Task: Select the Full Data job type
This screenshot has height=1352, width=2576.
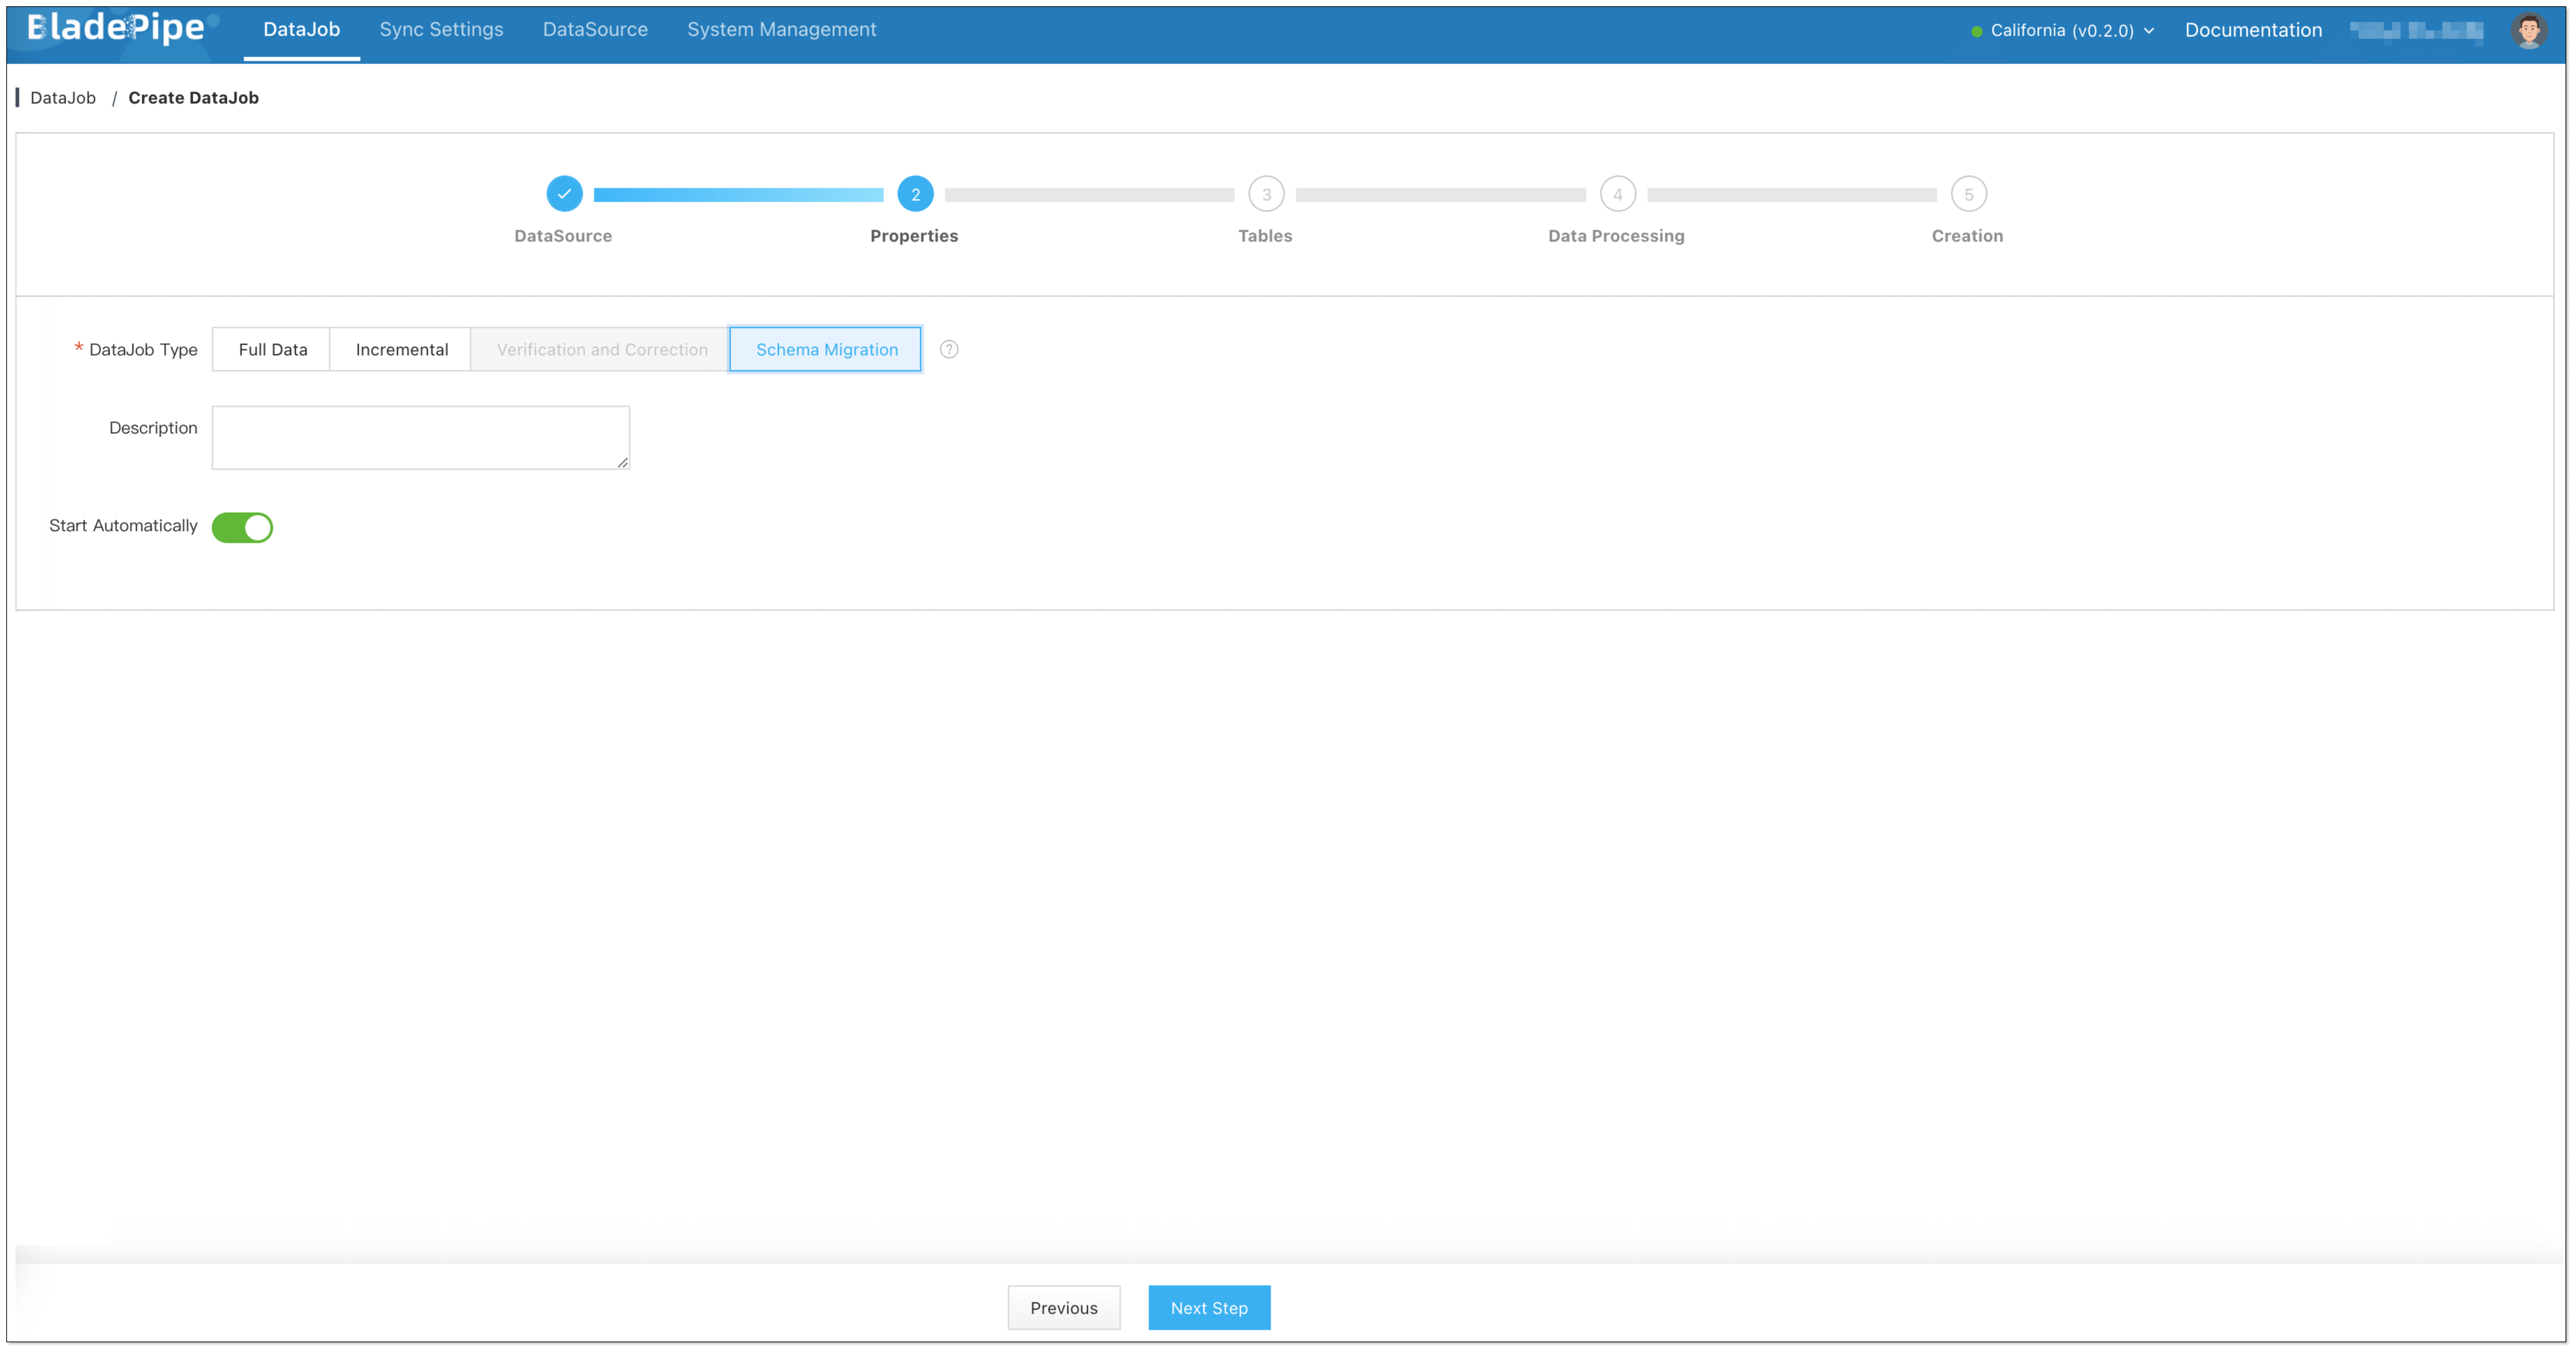Action: click(272, 349)
